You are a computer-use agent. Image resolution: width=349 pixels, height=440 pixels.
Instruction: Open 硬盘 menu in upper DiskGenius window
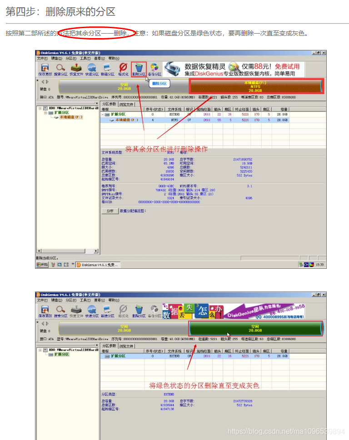tap(56, 59)
